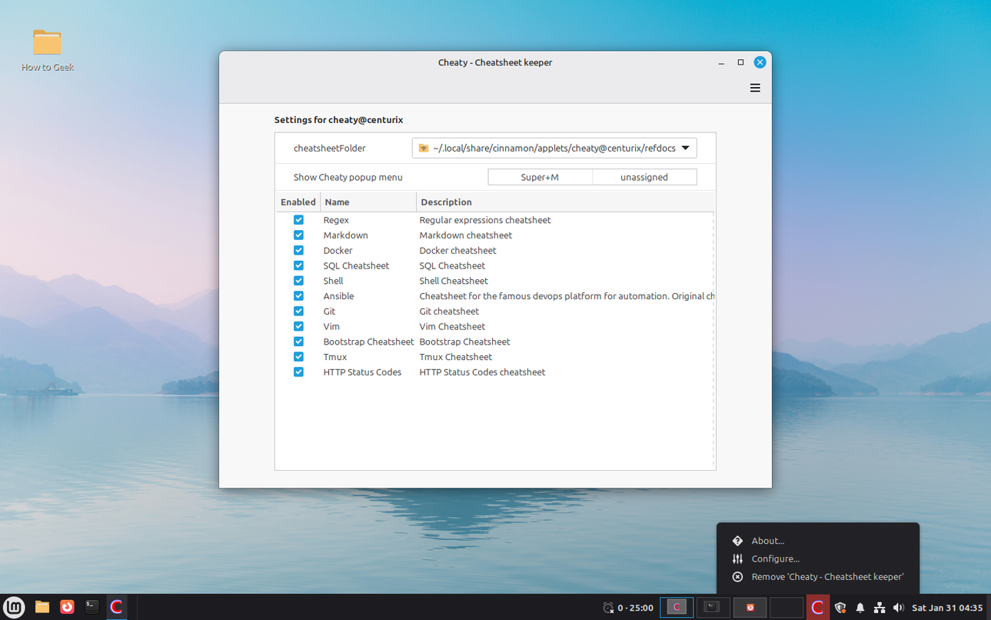
Task: Sort list by Name column header
Action: tap(368, 202)
